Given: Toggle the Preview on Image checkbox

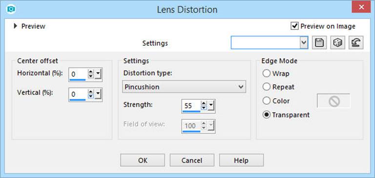Looking at the screenshot, I should pos(294,26).
